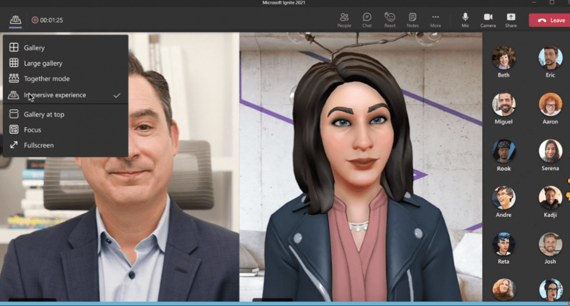Expand the More options menu
The height and width of the screenshot is (306, 570).
435,20
